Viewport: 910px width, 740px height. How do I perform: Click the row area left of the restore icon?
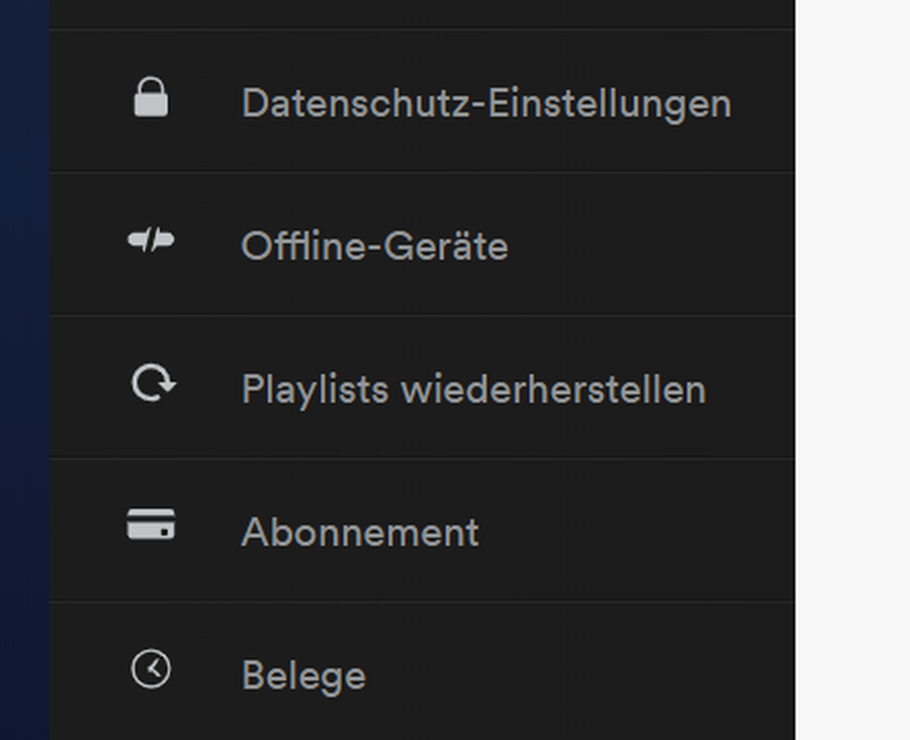[86, 388]
